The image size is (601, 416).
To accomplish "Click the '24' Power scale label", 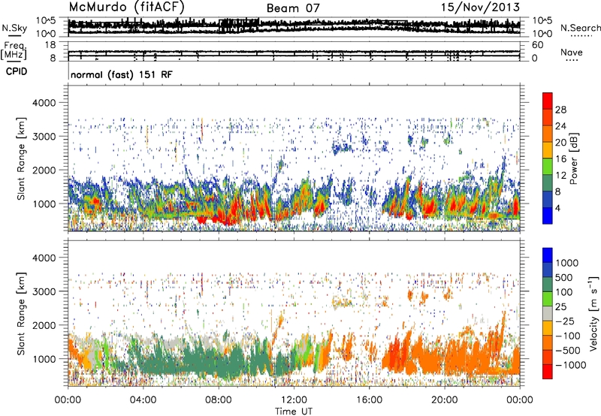I will (560, 126).
